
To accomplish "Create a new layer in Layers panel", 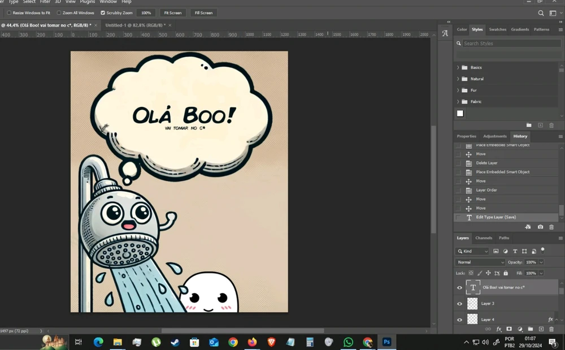I will (541, 329).
